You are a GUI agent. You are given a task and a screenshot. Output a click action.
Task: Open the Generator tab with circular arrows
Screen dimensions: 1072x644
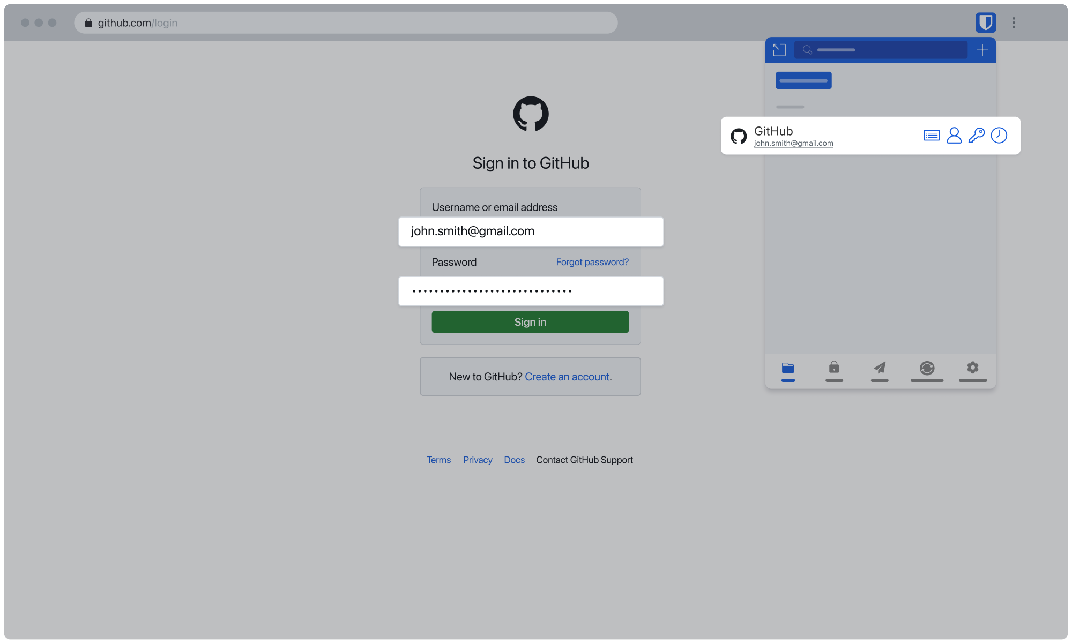click(927, 369)
